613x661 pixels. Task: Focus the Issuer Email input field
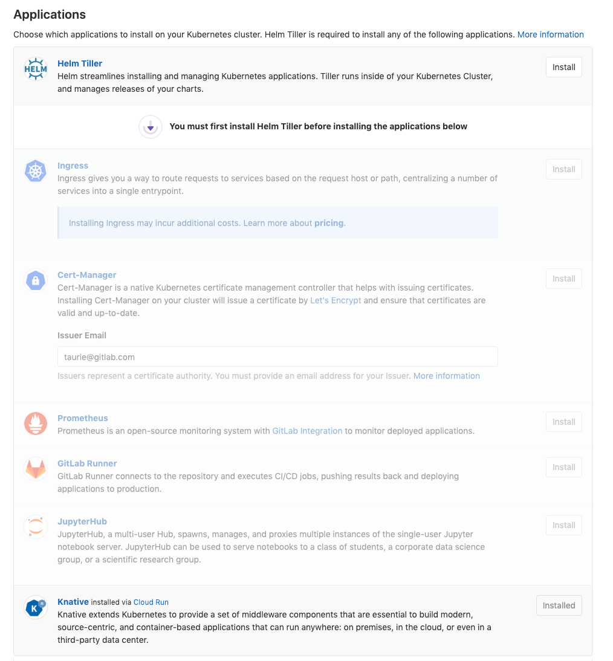(277, 357)
